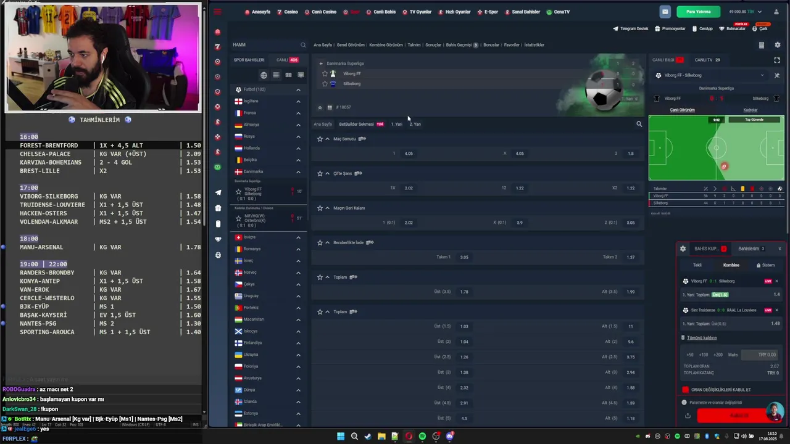Collapse the Danimarka league list

click(x=298, y=171)
